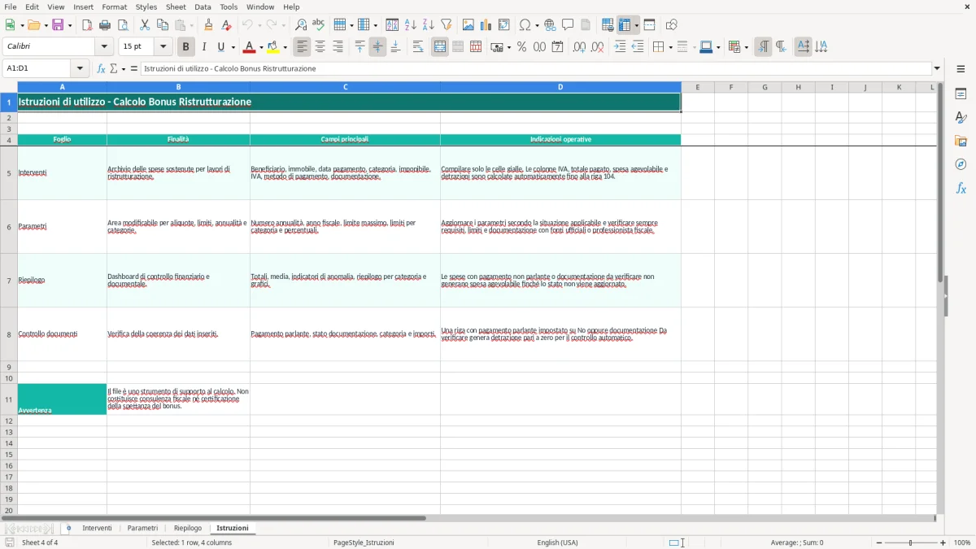The image size is (976, 549).
Task: Toggle Center Vertically alignment
Action: click(x=377, y=47)
